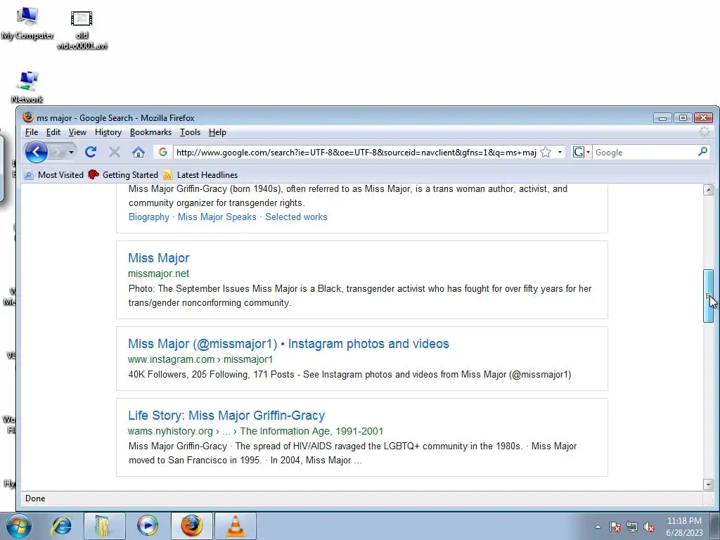Click the loading throbber icon on menu bar
Image resolution: width=720 pixels, height=540 pixels.
(x=704, y=132)
